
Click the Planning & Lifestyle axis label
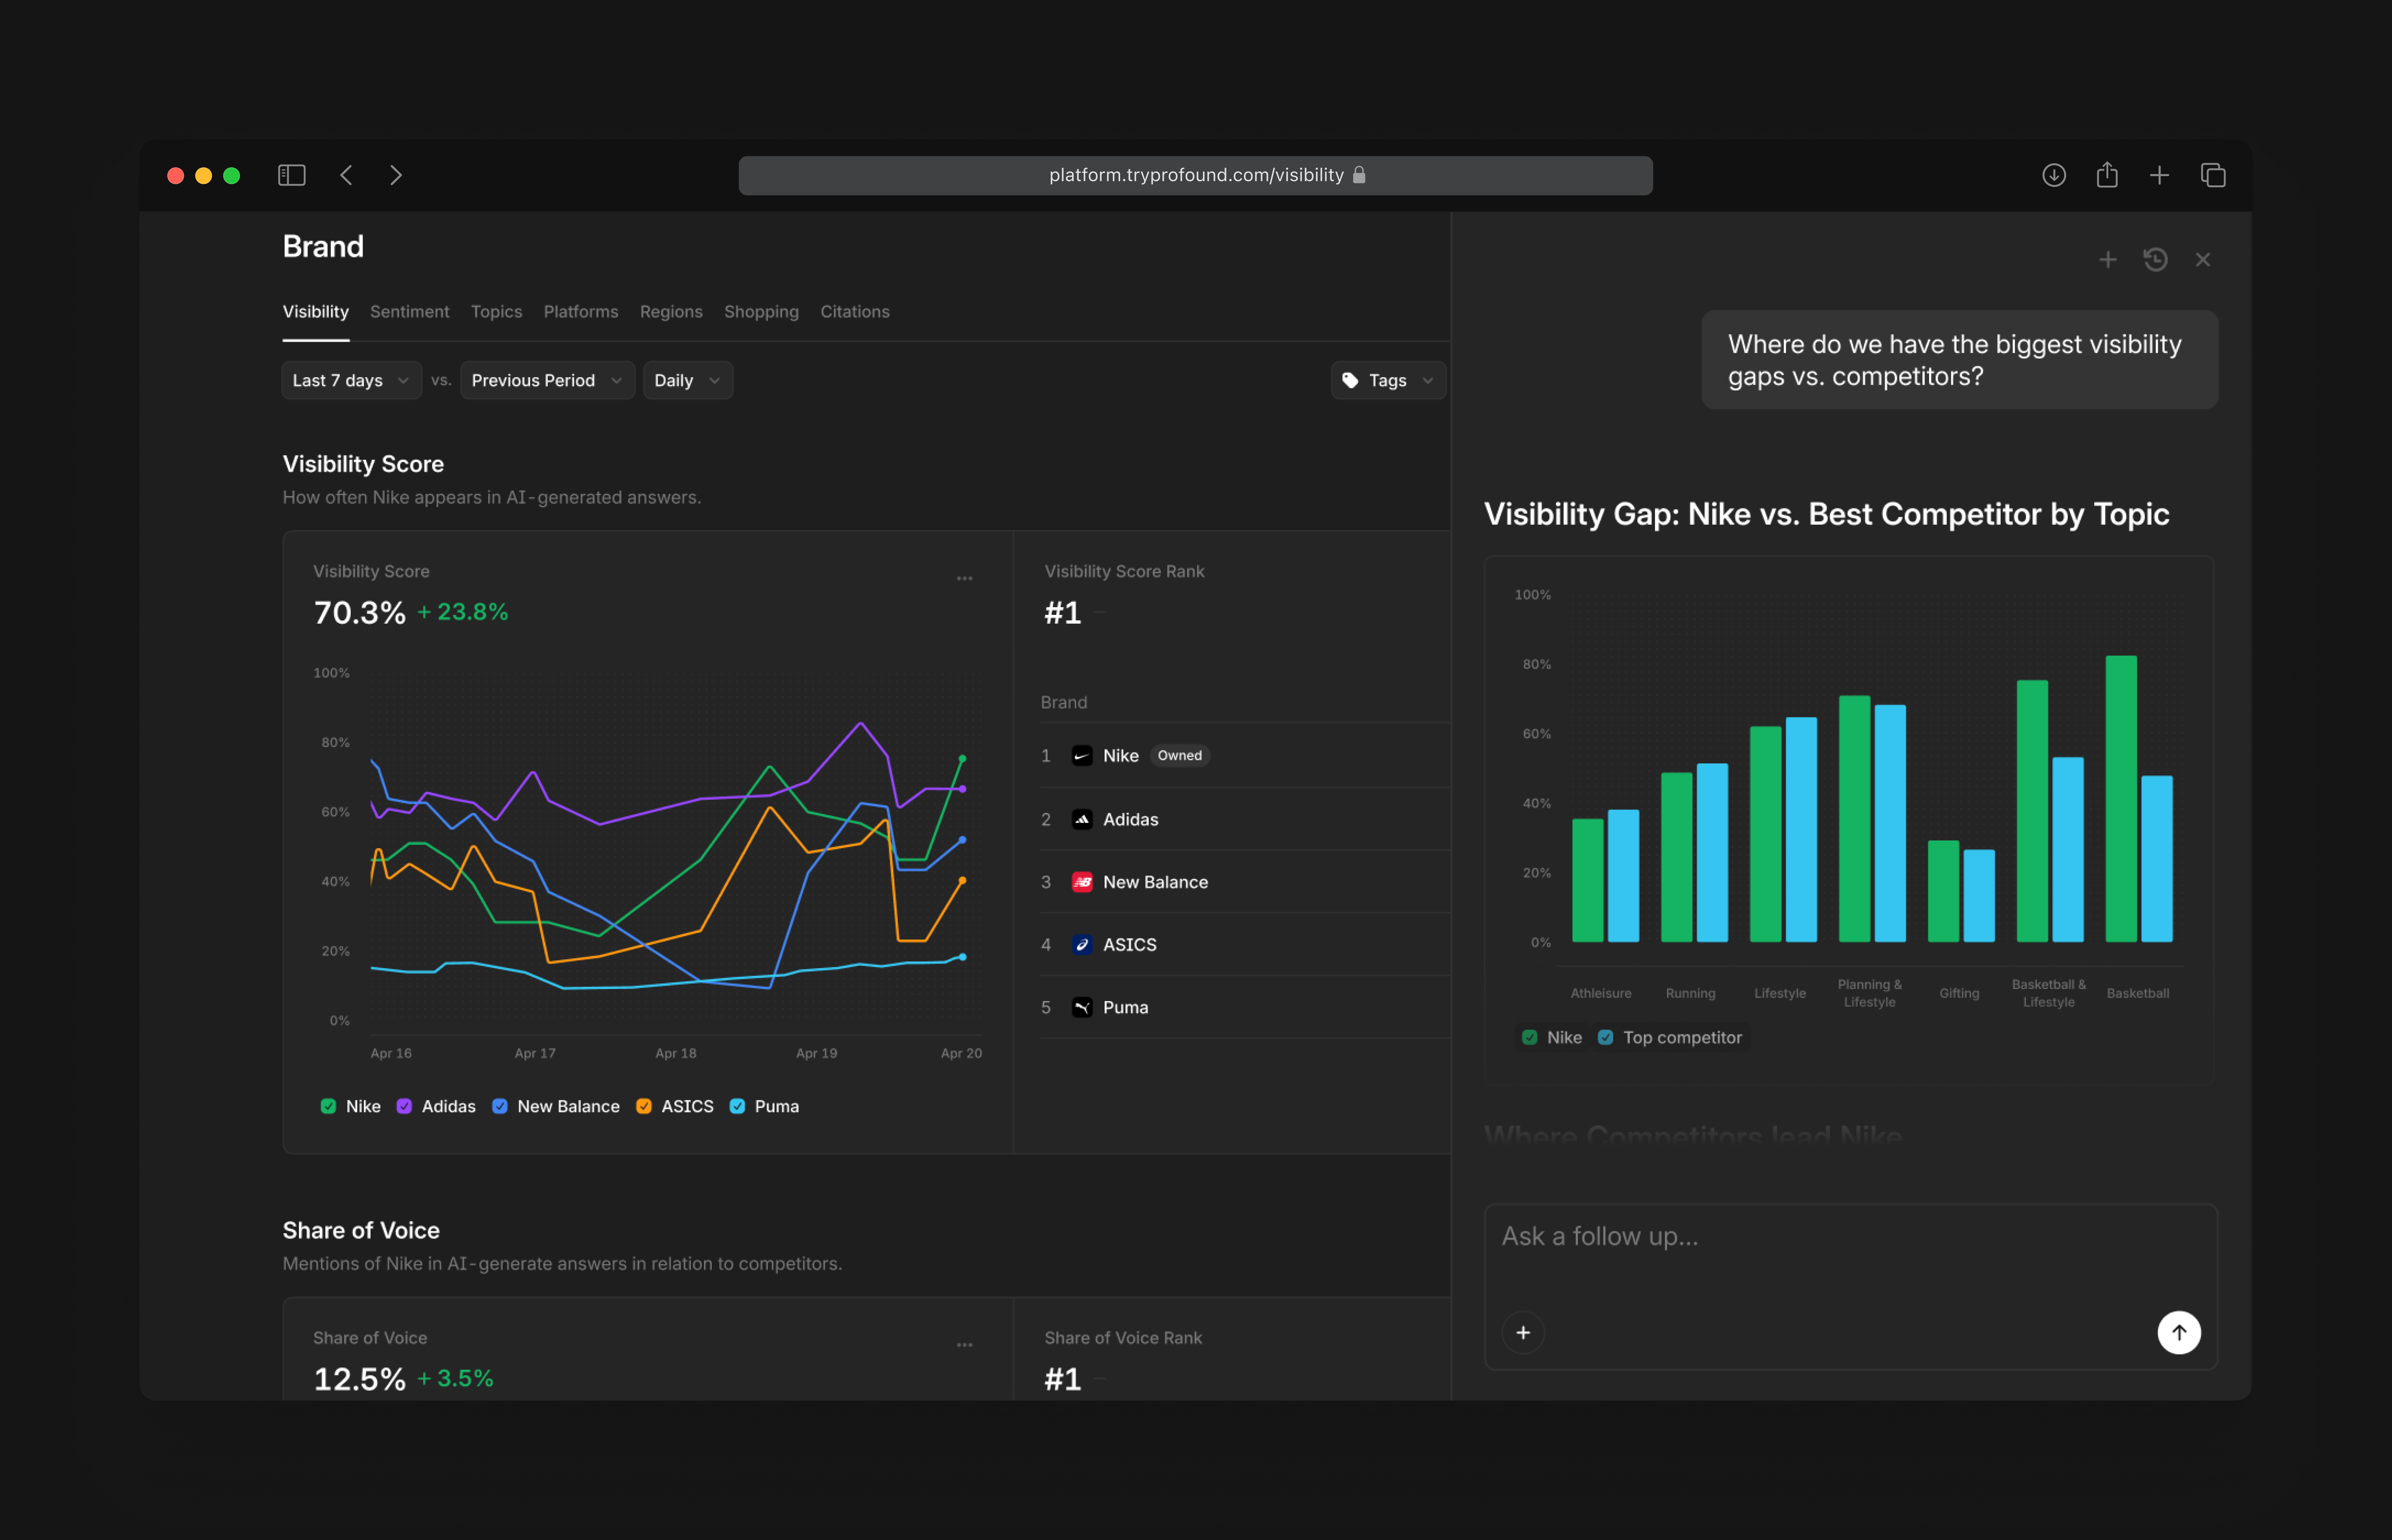click(x=1870, y=993)
